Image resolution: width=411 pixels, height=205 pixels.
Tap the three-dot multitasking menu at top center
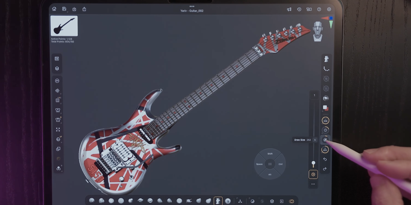pos(192,6)
